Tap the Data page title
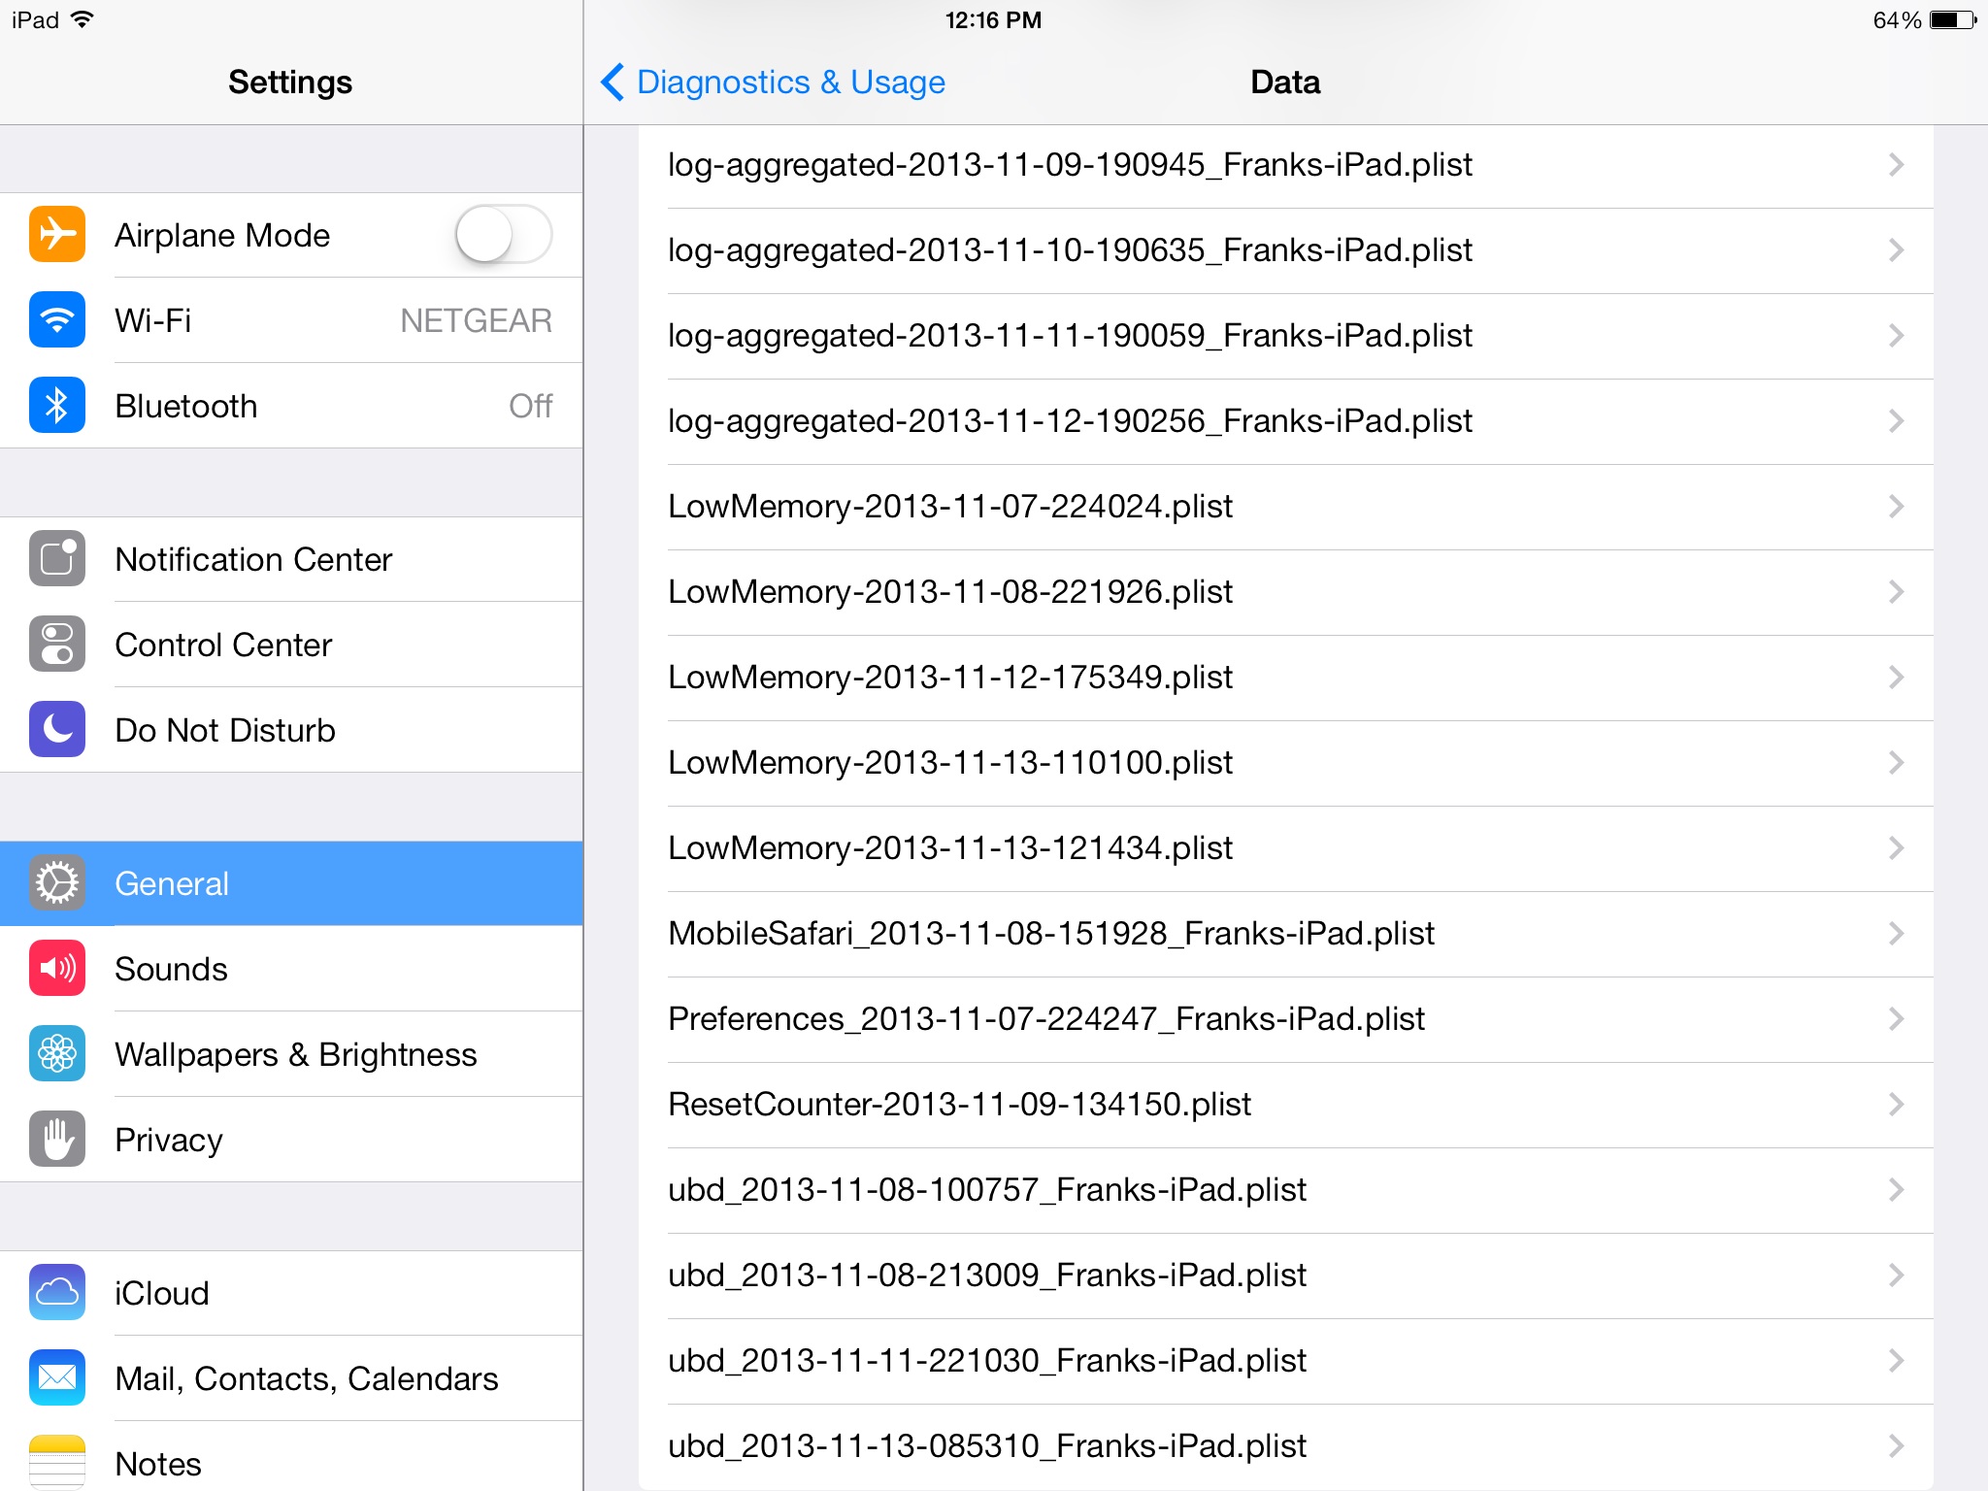 point(1285,83)
